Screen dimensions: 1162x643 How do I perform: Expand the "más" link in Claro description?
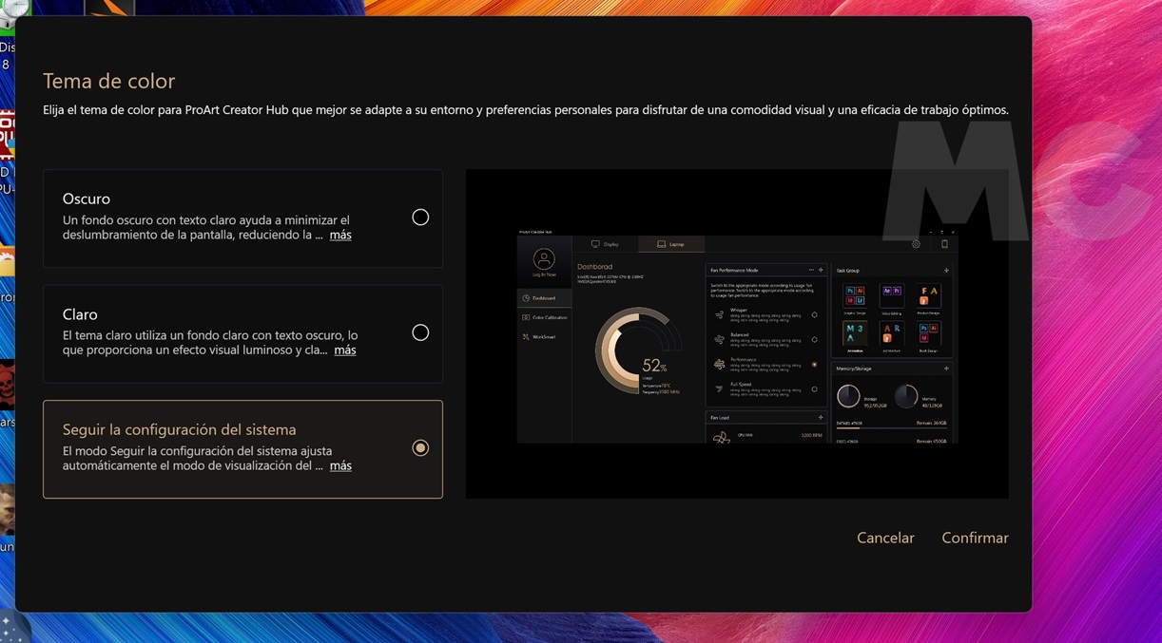coord(345,350)
